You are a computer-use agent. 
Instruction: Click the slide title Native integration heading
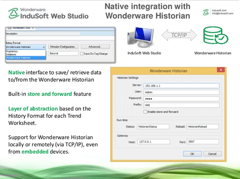[147, 11]
